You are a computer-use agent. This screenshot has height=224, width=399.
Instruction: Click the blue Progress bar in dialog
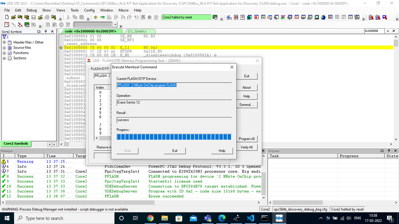pyautogui.click(x=174, y=137)
